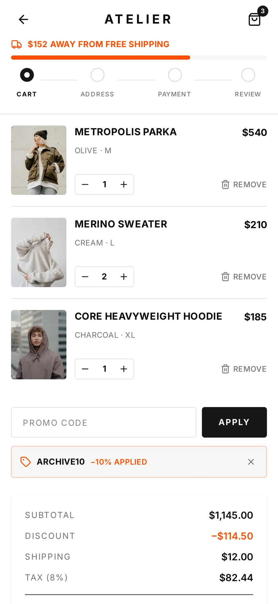Image resolution: width=278 pixels, height=604 pixels.
Task: Open the Metropolis Parka product thumbnail
Action: pyautogui.click(x=39, y=160)
